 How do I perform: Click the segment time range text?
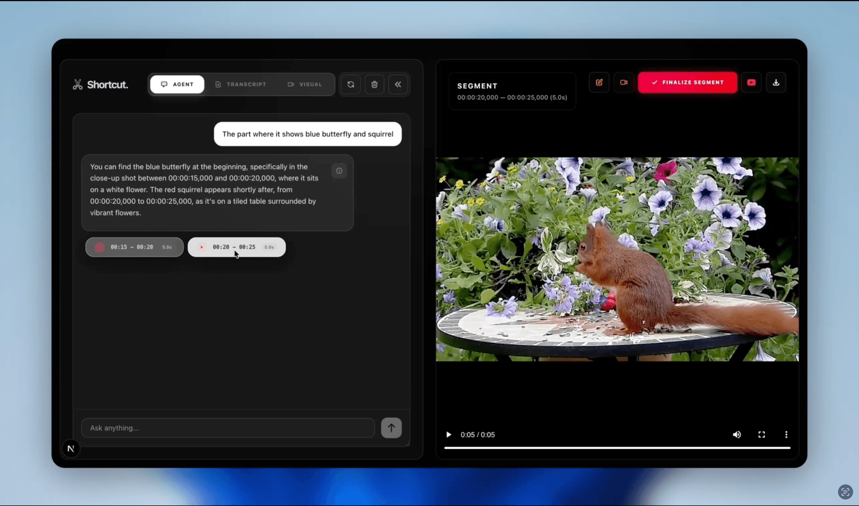[512, 98]
